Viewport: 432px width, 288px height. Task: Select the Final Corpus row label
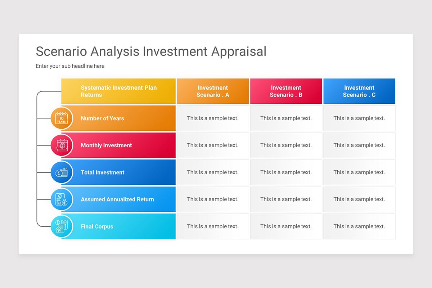click(x=97, y=226)
